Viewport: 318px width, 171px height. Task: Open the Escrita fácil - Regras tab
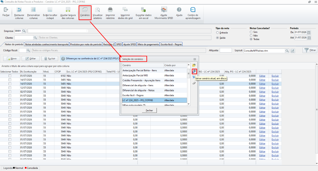171,44
